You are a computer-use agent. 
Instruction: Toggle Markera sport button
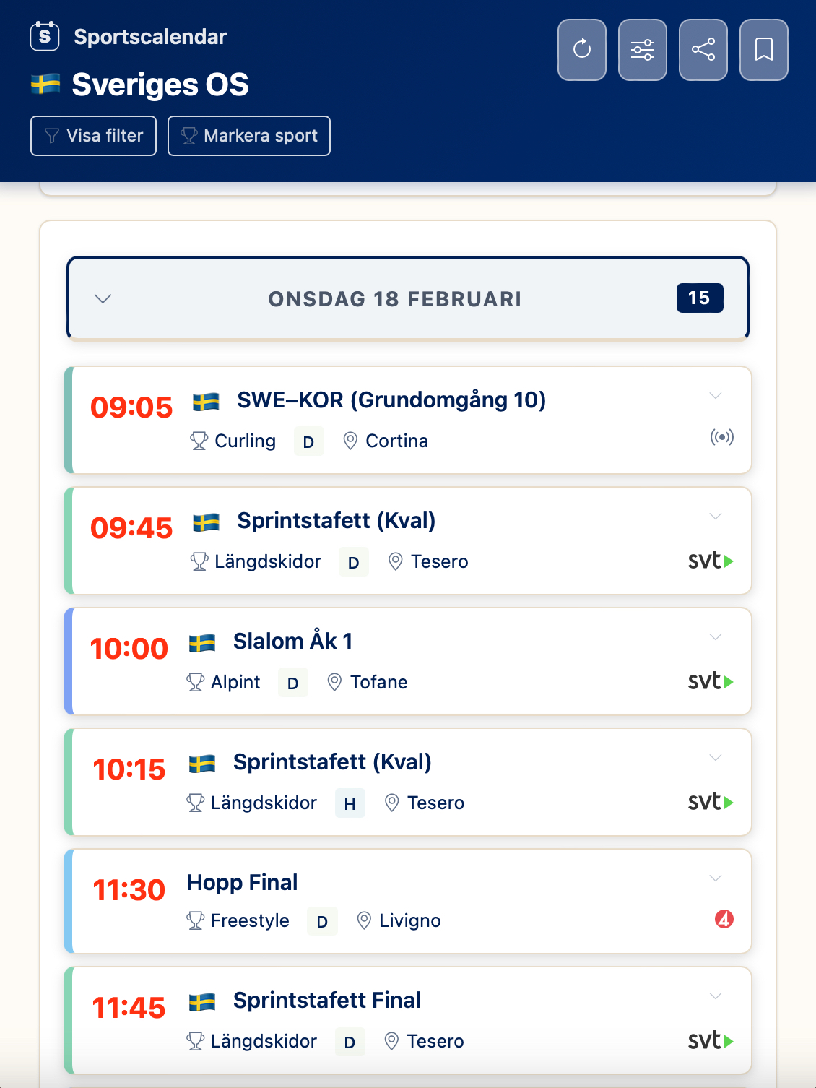(x=249, y=136)
